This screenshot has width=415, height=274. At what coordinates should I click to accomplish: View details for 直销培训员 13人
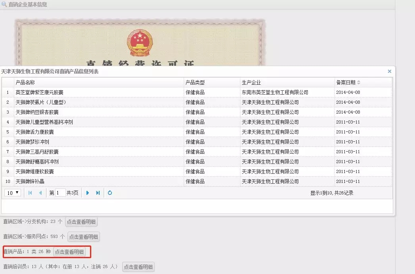138,266
